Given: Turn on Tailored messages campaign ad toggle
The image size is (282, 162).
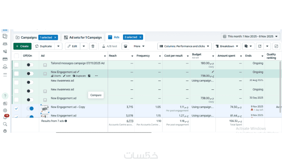Looking at the screenshot, I should 30,65.
